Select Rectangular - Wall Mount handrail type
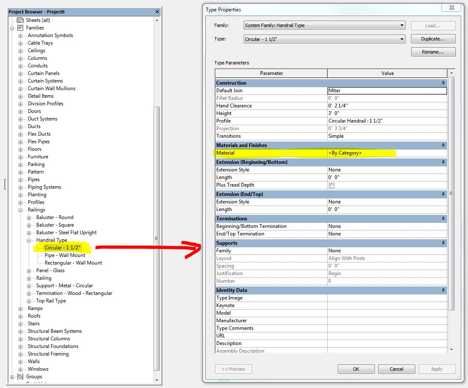The height and width of the screenshot is (388, 468). [x=73, y=263]
